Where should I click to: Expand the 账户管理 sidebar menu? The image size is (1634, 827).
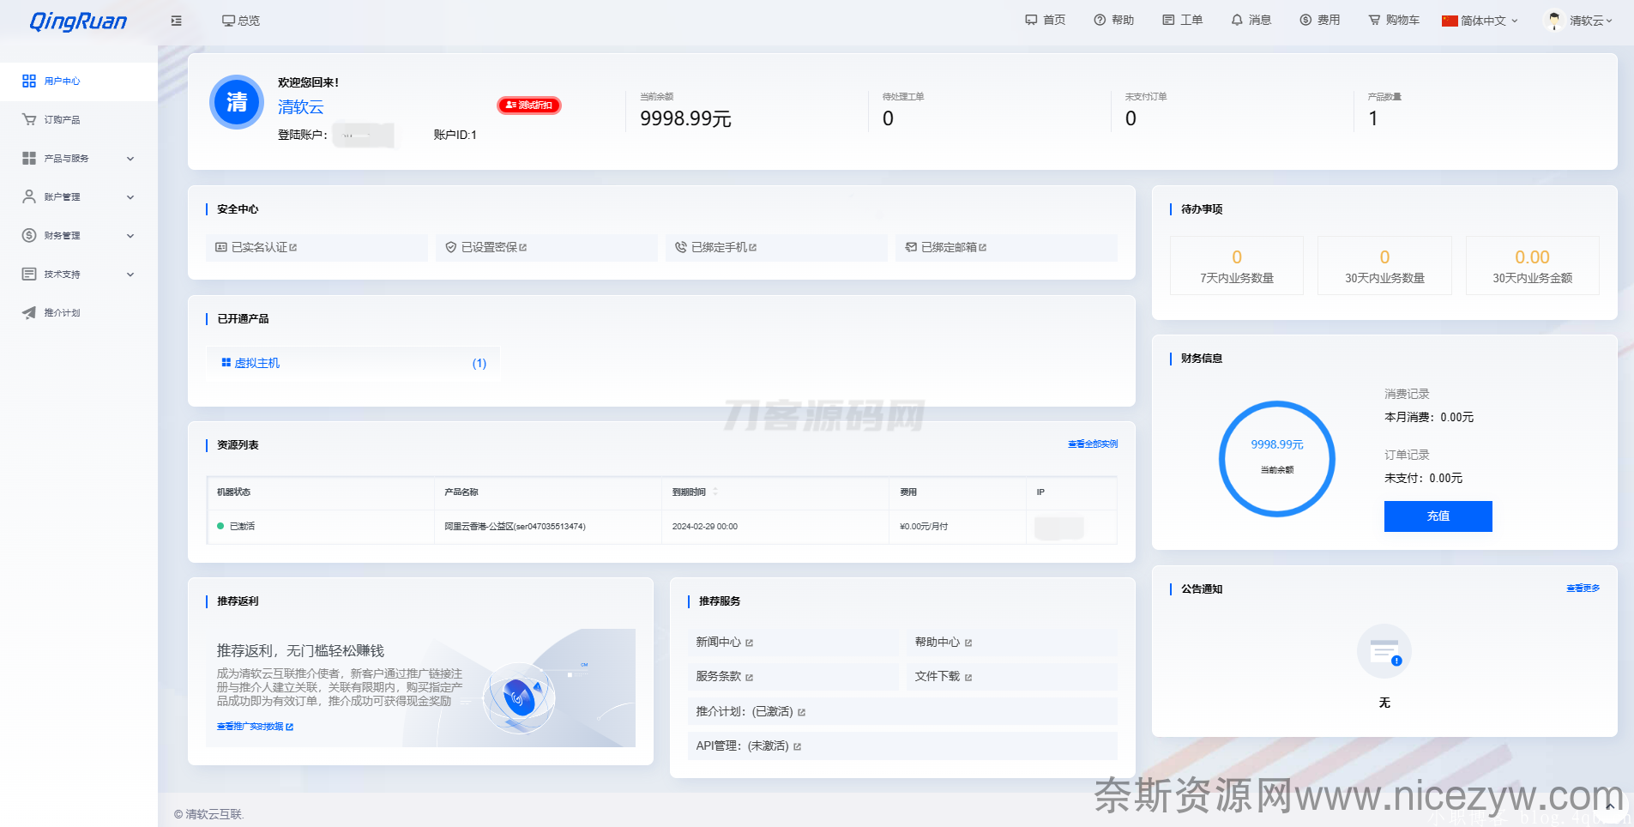coord(78,197)
